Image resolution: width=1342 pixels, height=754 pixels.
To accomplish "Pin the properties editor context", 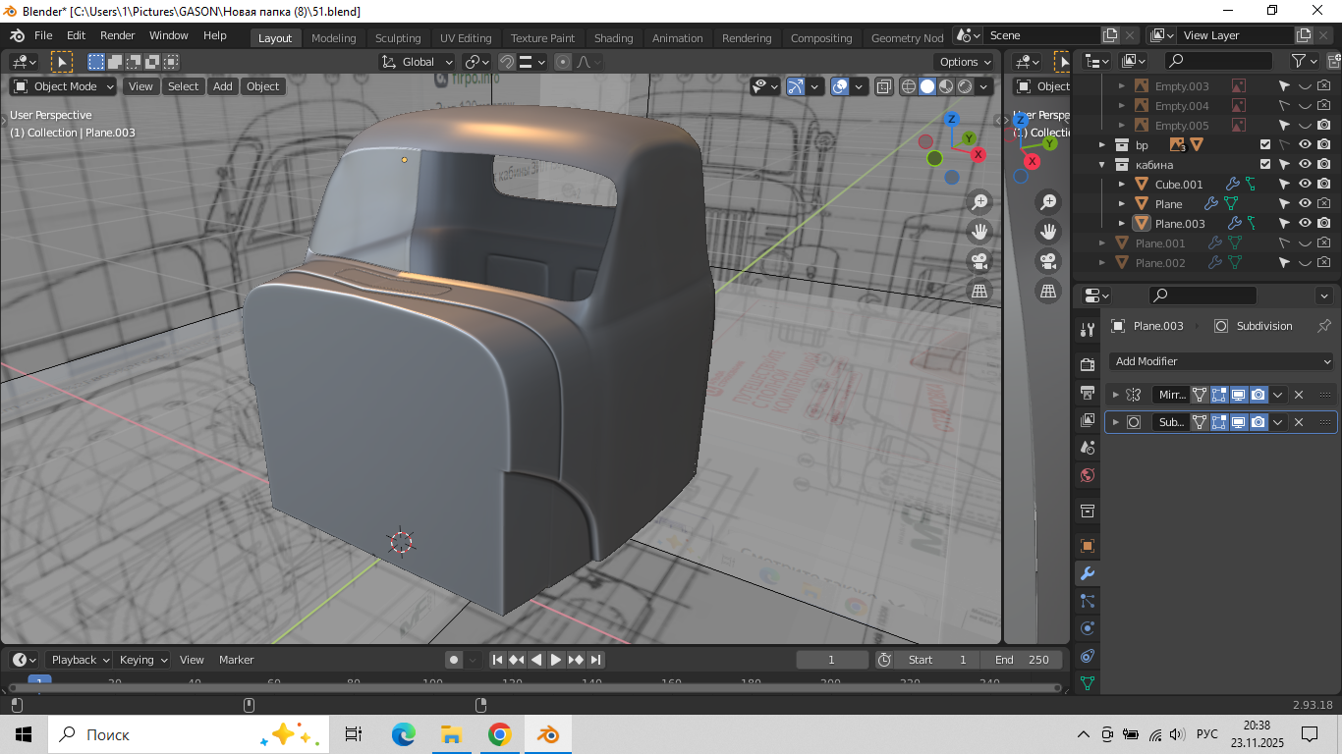I will click(1323, 326).
